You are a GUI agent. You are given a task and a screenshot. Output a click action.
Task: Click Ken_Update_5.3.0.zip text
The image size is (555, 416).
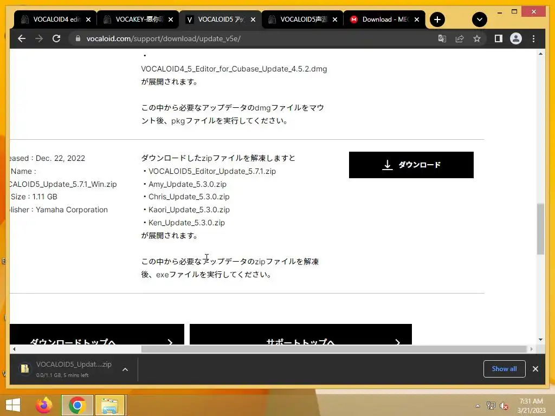point(186,223)
